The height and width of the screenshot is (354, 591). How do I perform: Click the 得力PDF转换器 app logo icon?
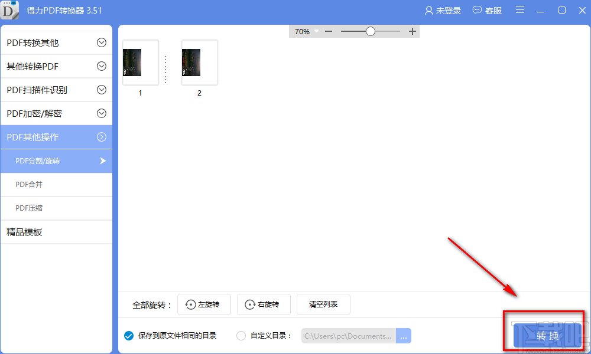10,10
